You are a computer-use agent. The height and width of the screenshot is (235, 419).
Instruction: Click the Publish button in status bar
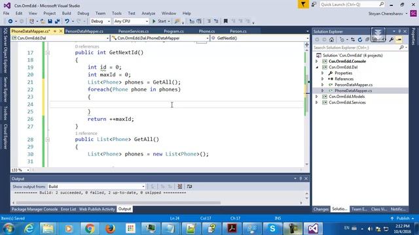point(403,218)
